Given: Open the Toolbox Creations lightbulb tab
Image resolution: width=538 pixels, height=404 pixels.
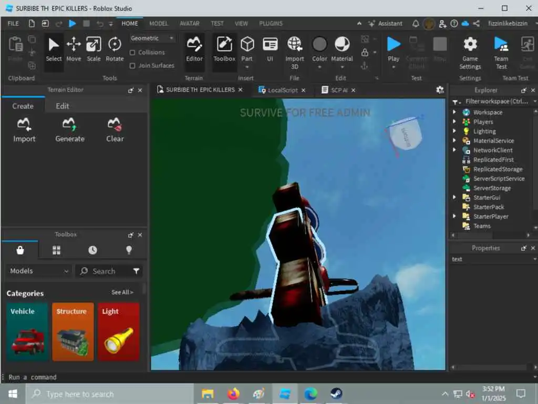Looking at the screenshot, I should pos(129,250).
